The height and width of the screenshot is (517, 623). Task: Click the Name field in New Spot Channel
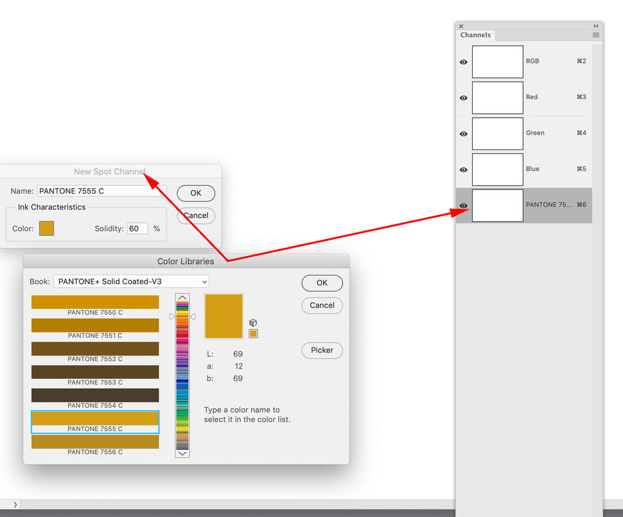pyautogui.click(x=102, y=191)
